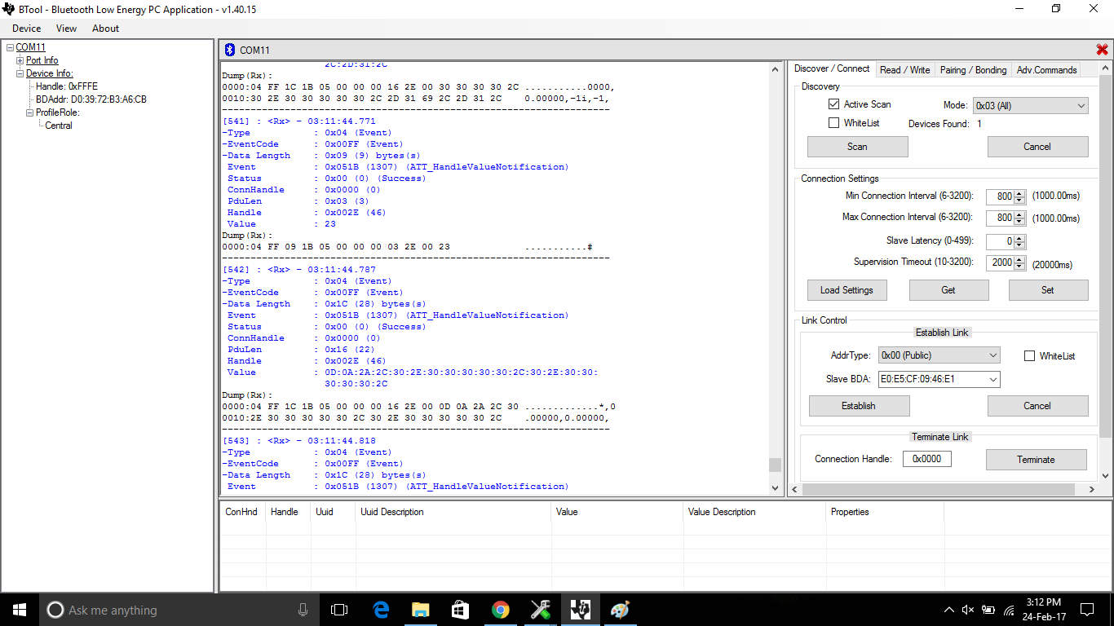Image resolution: width=1114 pixels, height=626 pixels.
Task: Click the Connection Handle input field
Action: pos(926,459)
